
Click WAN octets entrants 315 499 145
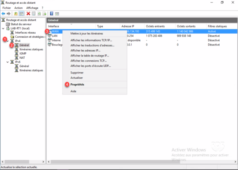click(x=153, y=31)
